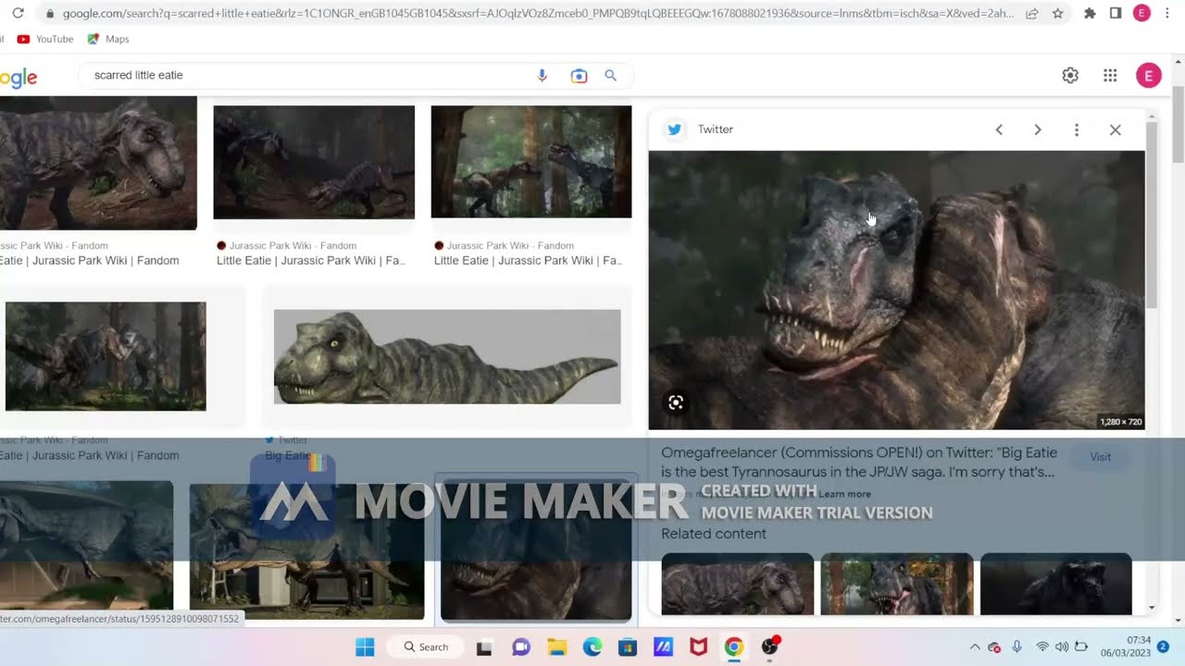
Task: Toggle the Chrome side panel
Action: [x=1116, y=14]
